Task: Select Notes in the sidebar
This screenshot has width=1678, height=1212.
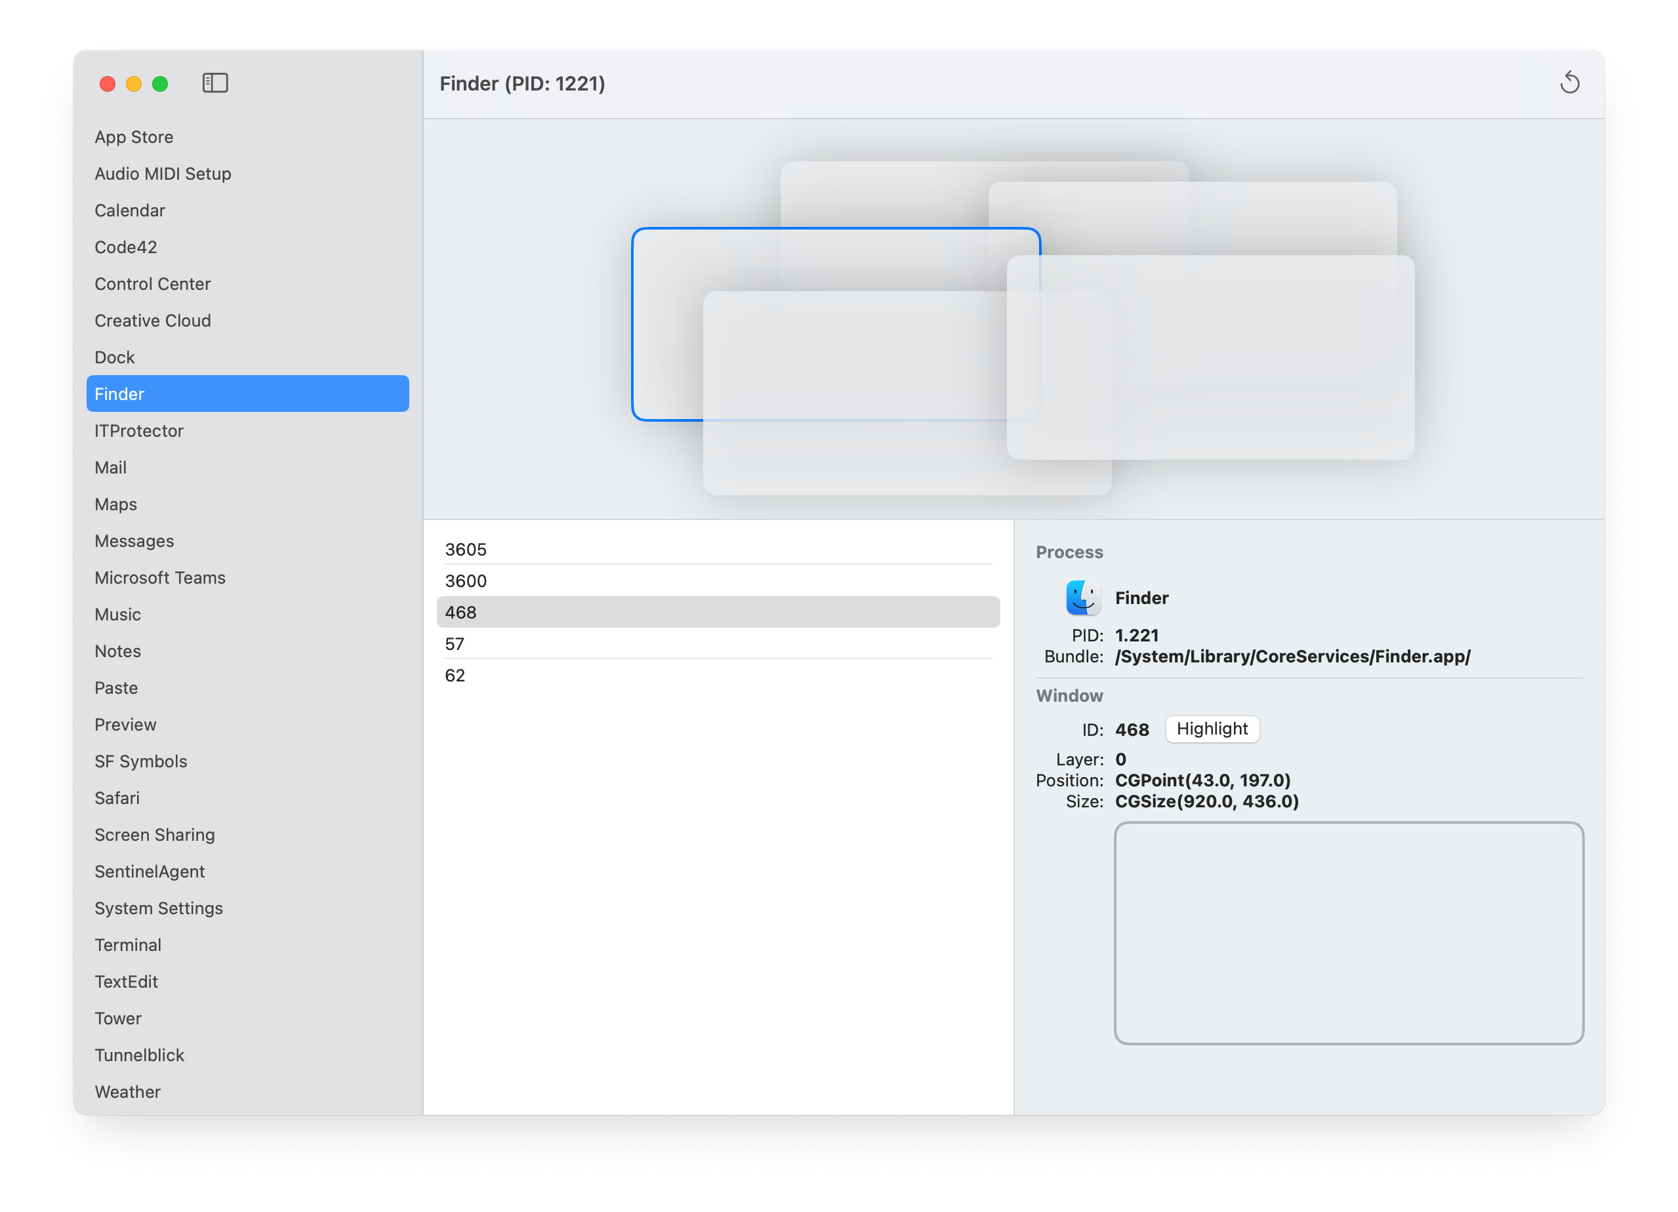Action: (248, 651)
